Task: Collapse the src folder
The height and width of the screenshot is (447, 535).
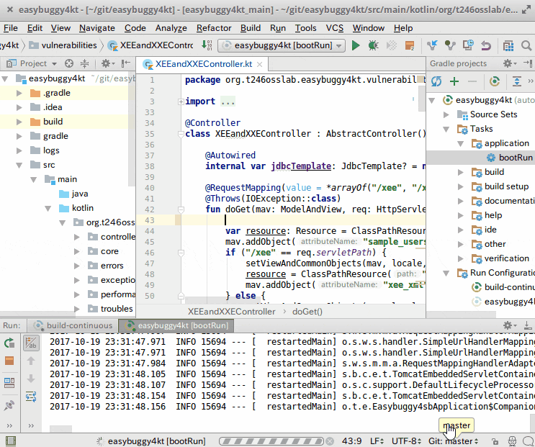Action: tap(19, 165)
